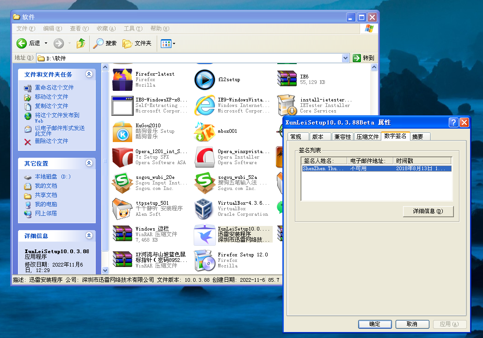Click the toolbar Up folder icon
The height and width of the screenshot is (338, 483).
point(81,43)
